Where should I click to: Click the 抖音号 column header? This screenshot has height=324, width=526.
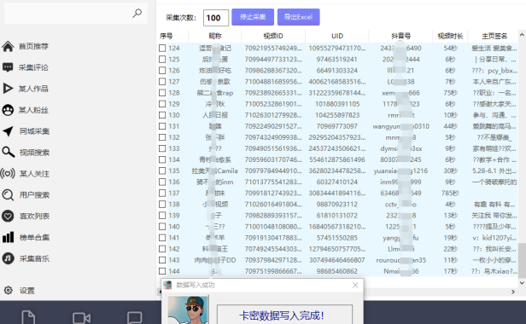400,36
